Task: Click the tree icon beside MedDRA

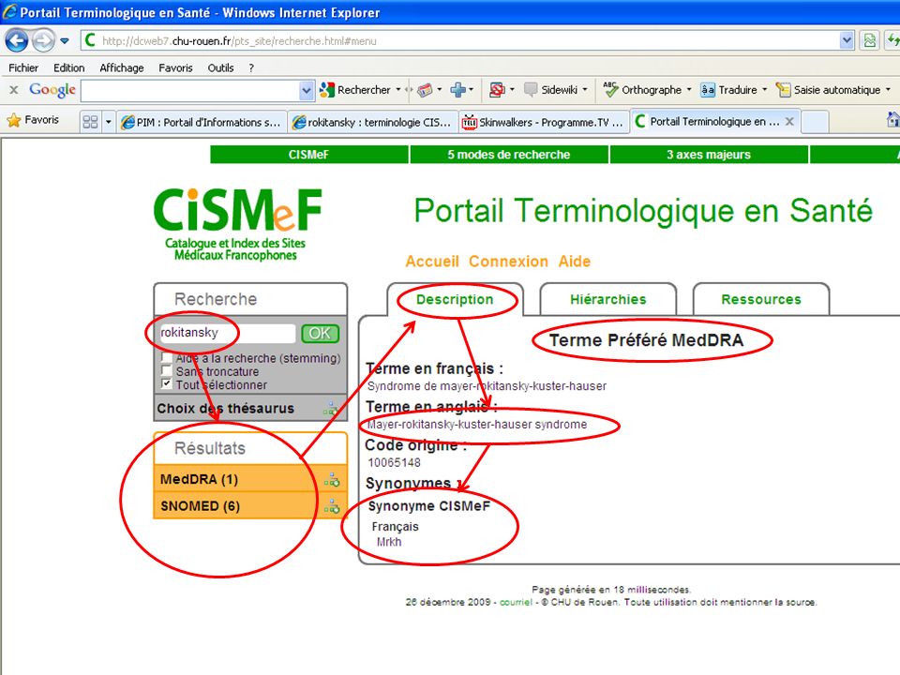Action: pyautogui.click(x=332, y=480)
